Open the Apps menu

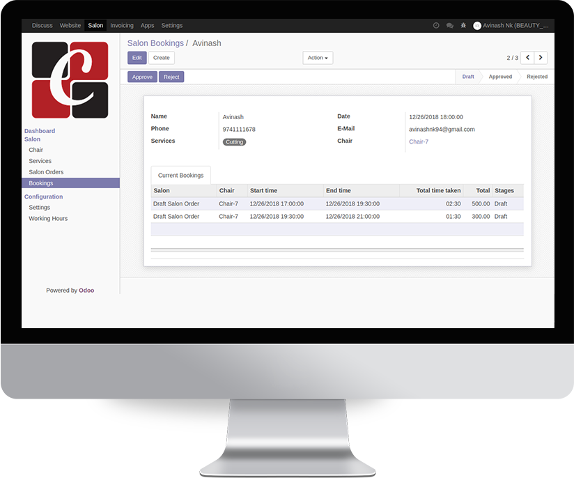147,25
